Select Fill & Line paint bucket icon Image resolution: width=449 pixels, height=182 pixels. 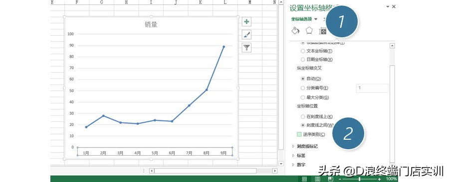[295, 30]
